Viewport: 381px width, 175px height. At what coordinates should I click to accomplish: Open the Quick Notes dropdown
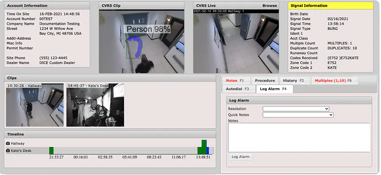tap(298, 115)
